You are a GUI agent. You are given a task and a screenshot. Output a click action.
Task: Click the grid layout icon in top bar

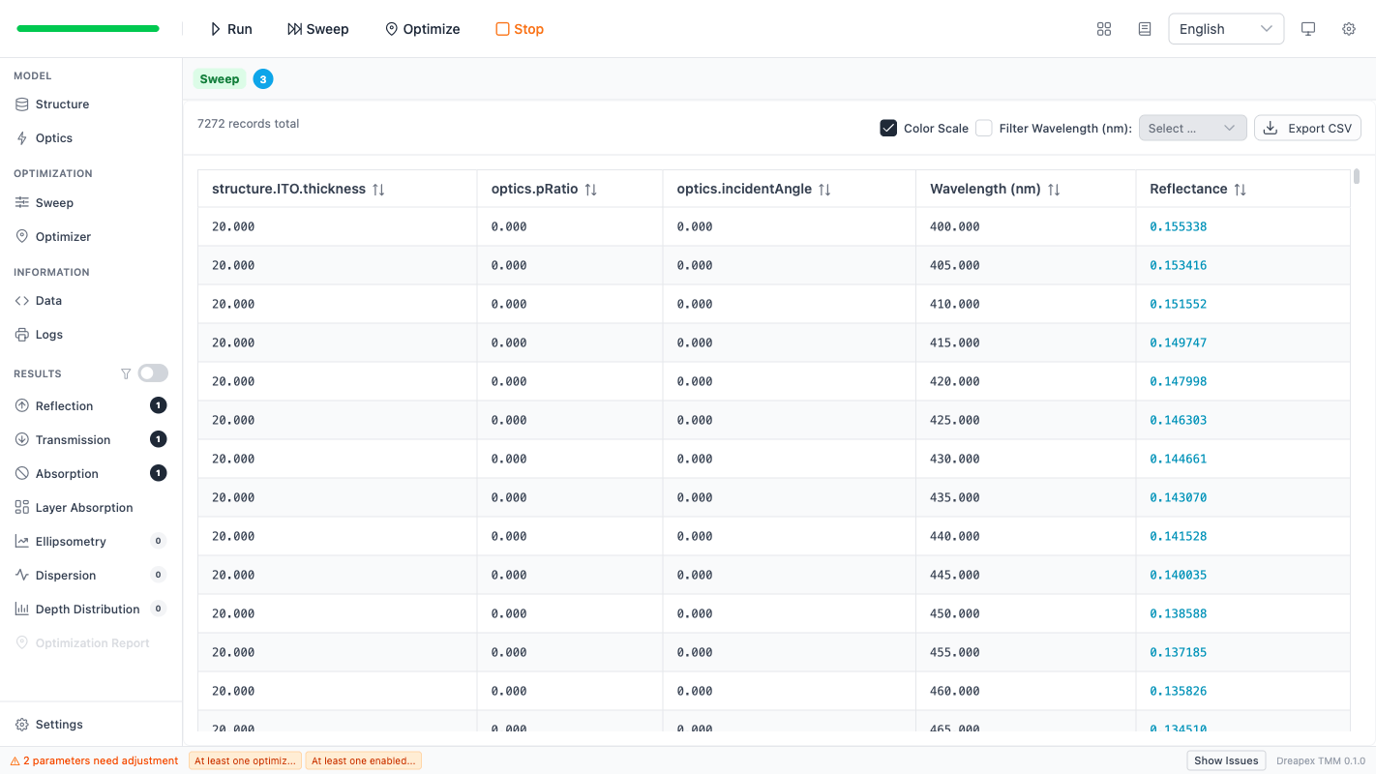point(1104,29)
